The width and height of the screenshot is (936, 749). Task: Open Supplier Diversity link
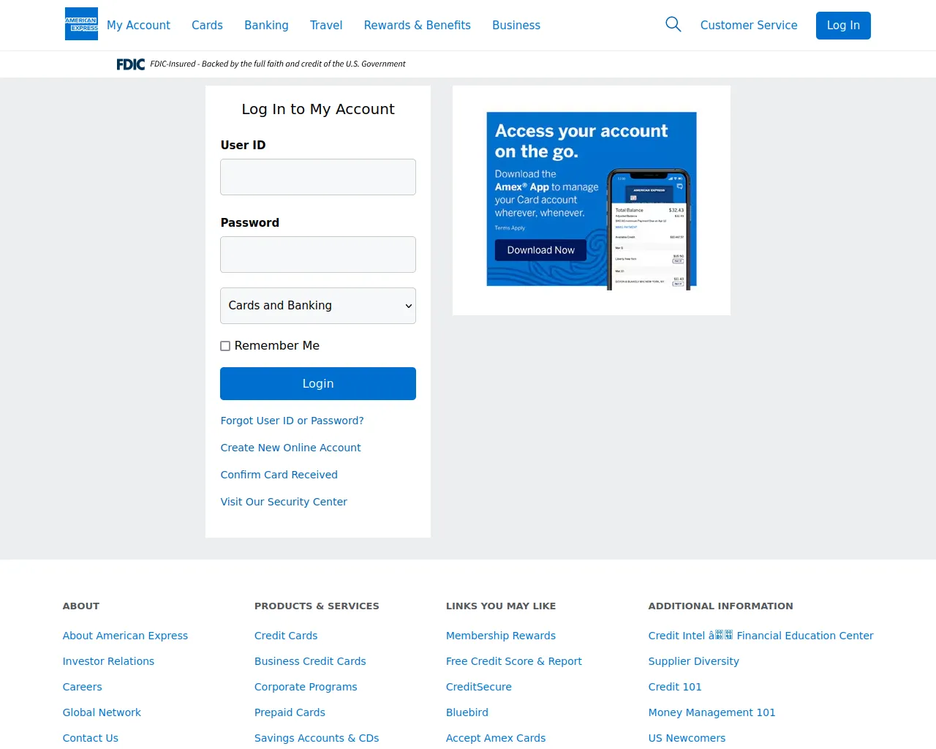[693, 661]
